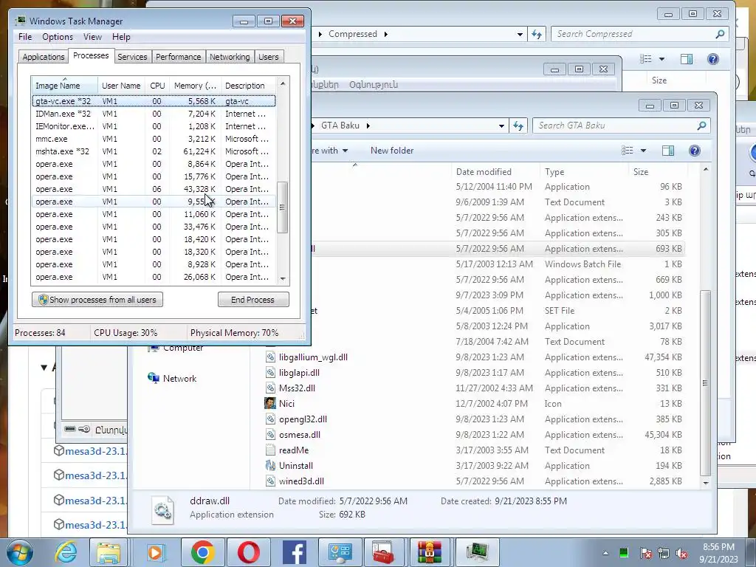Sort processes by CPU column

pyautogui.click(x=157, y=86)
